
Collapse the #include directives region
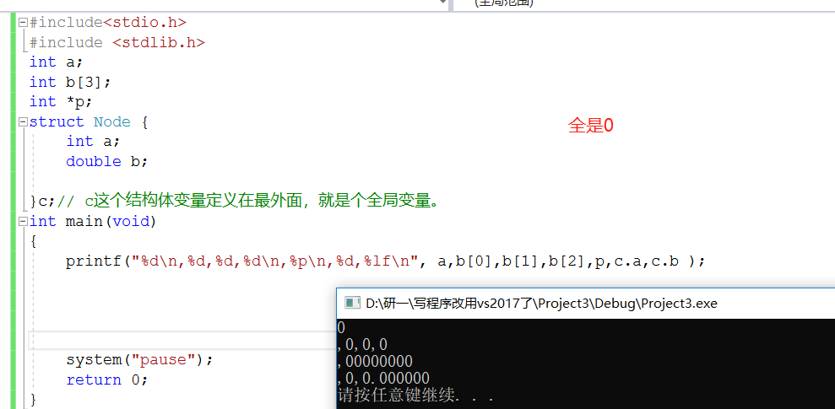(23, 23)
